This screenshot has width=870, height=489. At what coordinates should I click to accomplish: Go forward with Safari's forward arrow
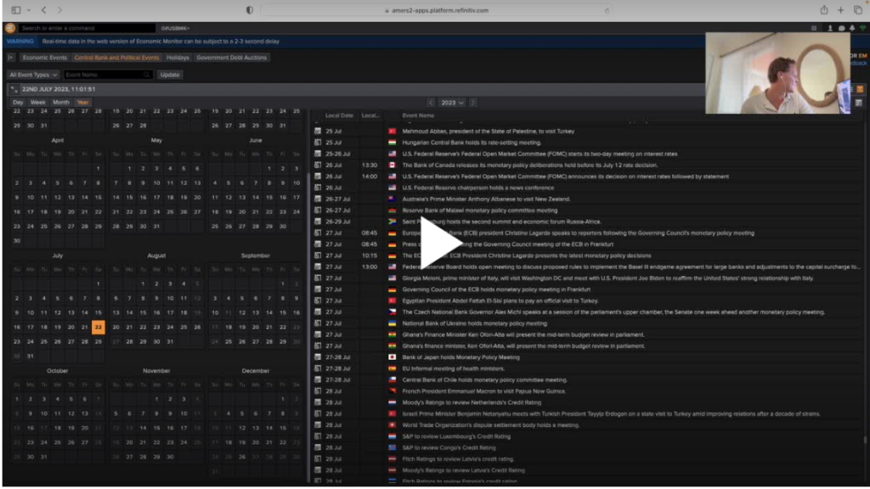click(x=60, y=10)
